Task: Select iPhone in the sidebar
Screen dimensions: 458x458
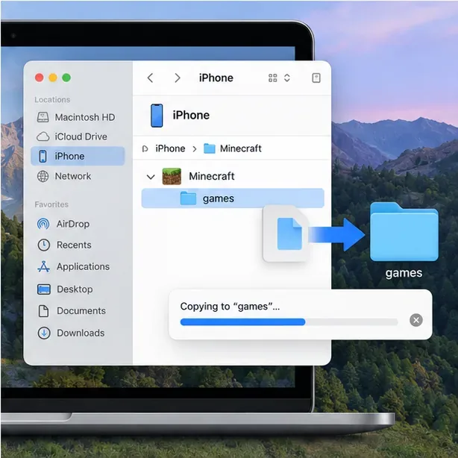Action: click(78, 156)
